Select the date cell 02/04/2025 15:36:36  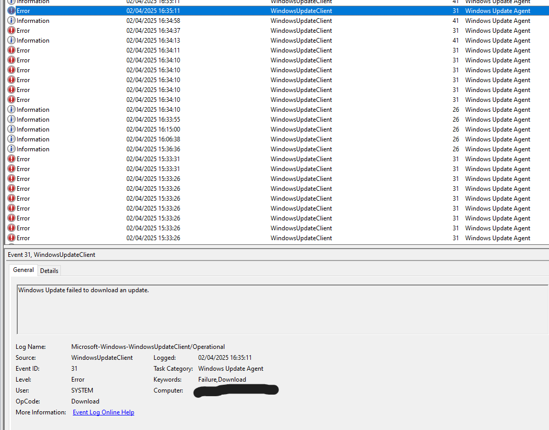tap(153, 149)
